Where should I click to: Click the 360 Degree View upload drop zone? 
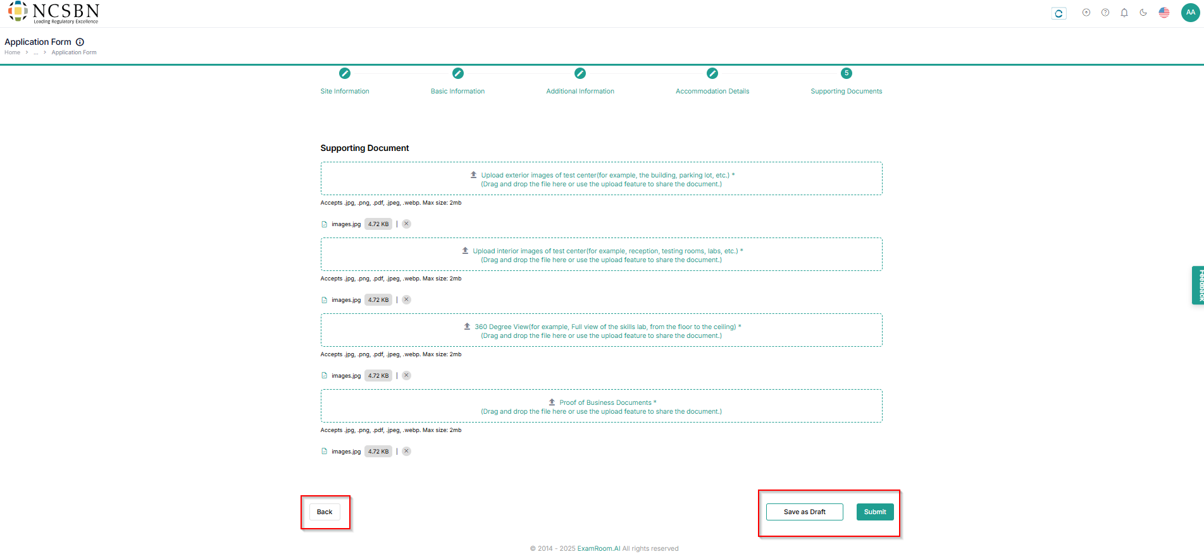(x=601, y=330)
